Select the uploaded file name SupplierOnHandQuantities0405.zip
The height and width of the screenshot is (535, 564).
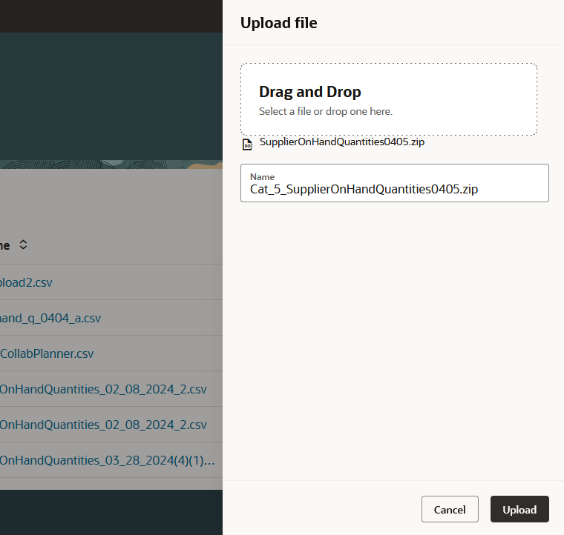point(342,142)
